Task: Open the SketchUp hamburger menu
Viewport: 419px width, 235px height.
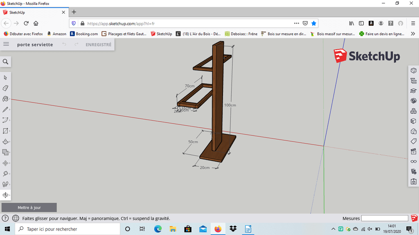Action: pyautogui.click(x=6, y=44)
